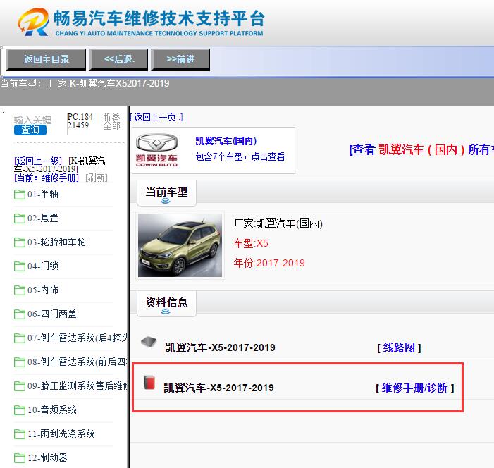The height and width of the screenshot is (468, 494).
Task: Open folder icon for 05-内饰
Action: 20,290
